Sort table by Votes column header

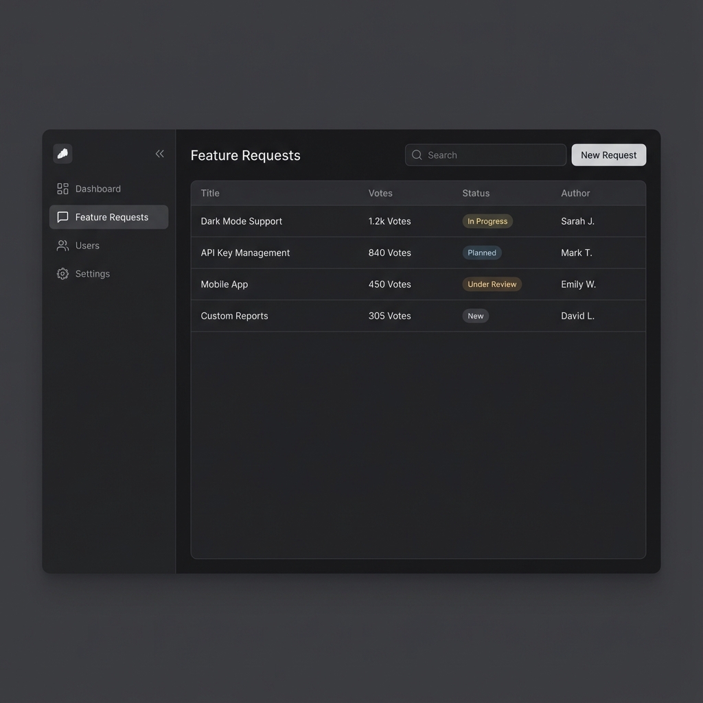click(x=380, y=194)
